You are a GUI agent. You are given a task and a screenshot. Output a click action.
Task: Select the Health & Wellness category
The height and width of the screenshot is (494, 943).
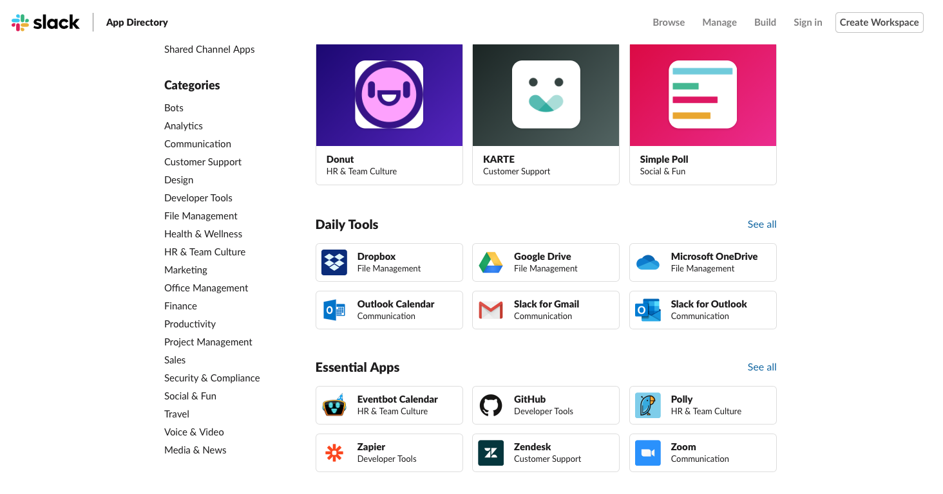tap(203, 234)
